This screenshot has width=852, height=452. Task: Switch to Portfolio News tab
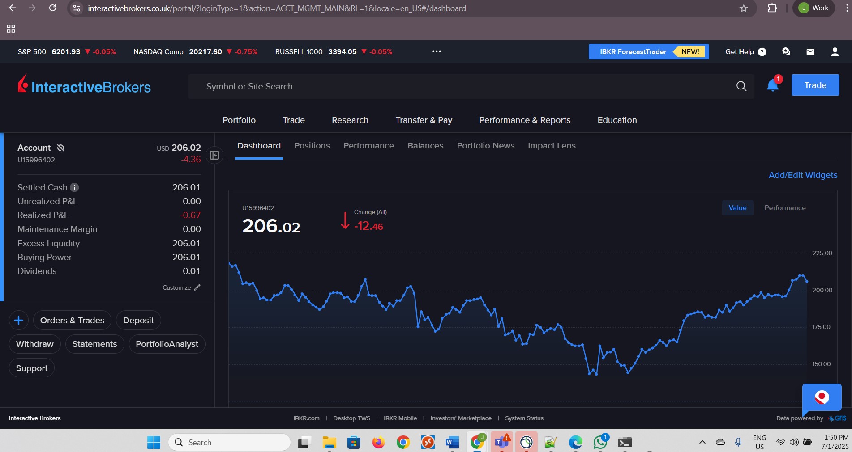coord(486,146)
